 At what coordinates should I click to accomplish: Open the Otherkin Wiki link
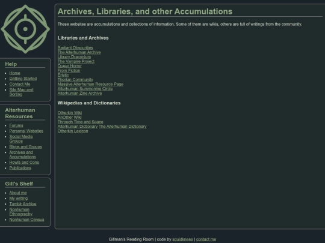(70, 113)
